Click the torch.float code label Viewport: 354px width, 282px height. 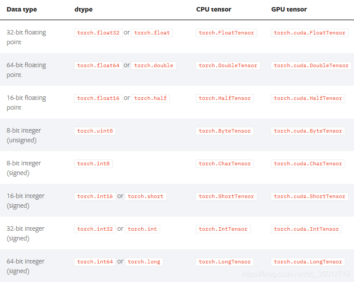152,33
